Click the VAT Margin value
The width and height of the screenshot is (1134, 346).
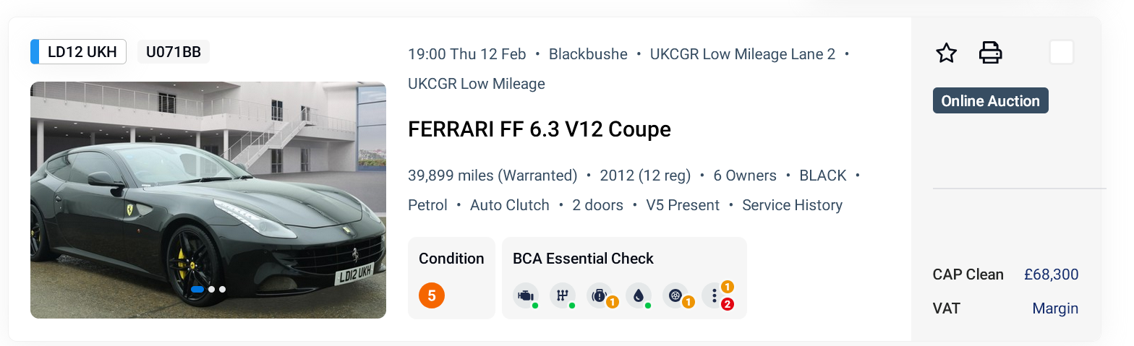1054,308
